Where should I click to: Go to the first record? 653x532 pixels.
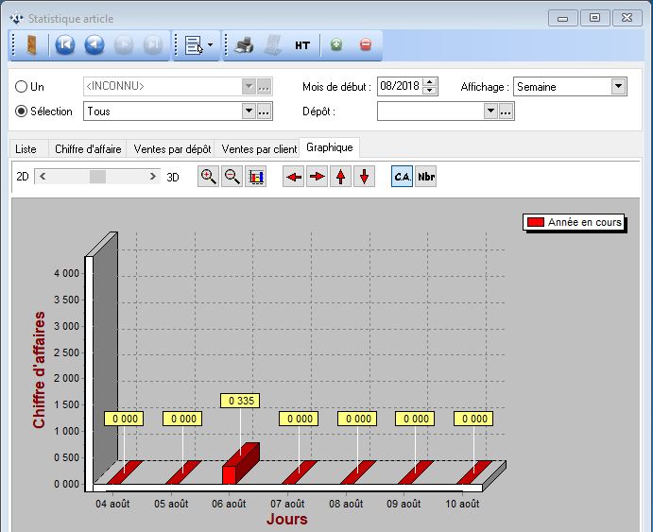(x=64, y=44)
